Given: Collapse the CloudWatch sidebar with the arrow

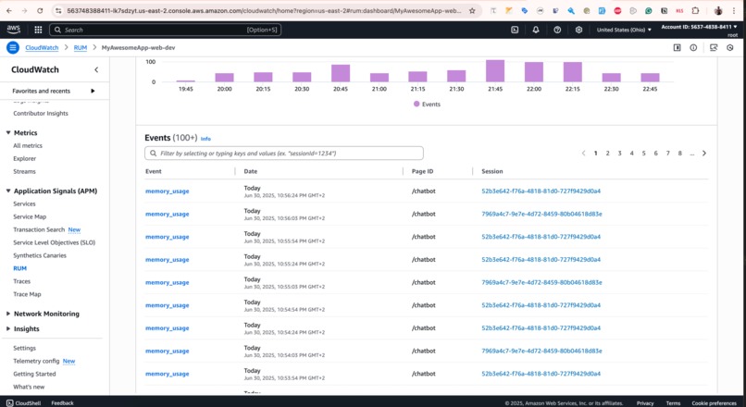Looking at the screenshot, I should (x=96, y=70).
